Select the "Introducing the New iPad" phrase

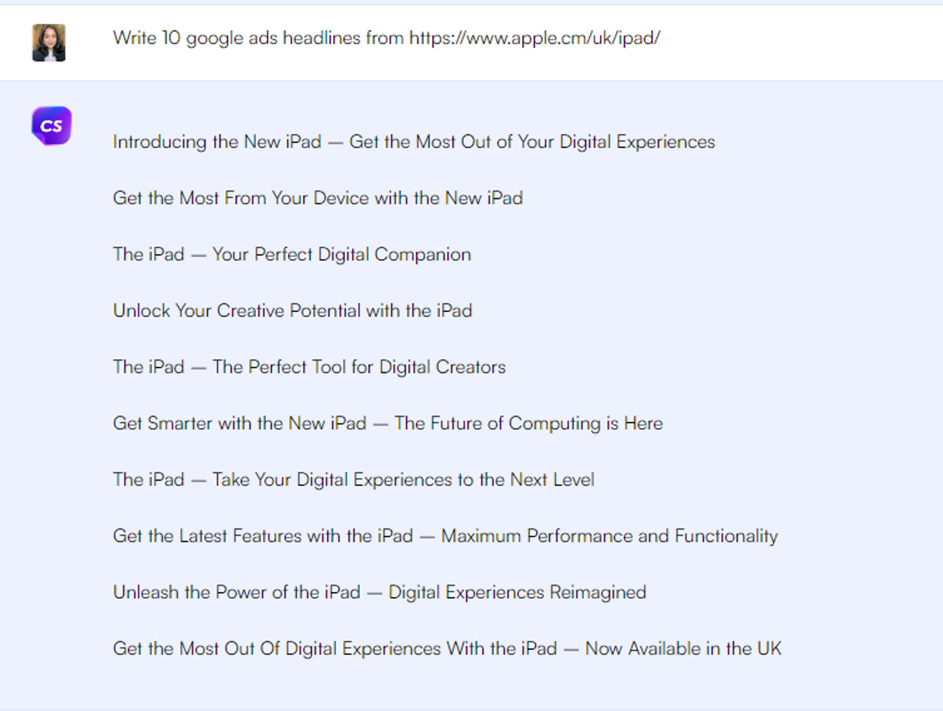click(x=217, y=142)
